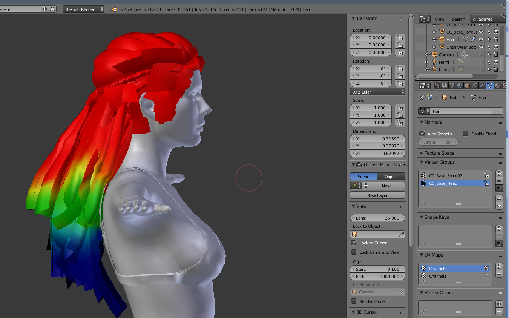The height and width of the screenshot is (318, 509).
Task: Switch grease pencil source to Scene
Action: tap(363, 176)
